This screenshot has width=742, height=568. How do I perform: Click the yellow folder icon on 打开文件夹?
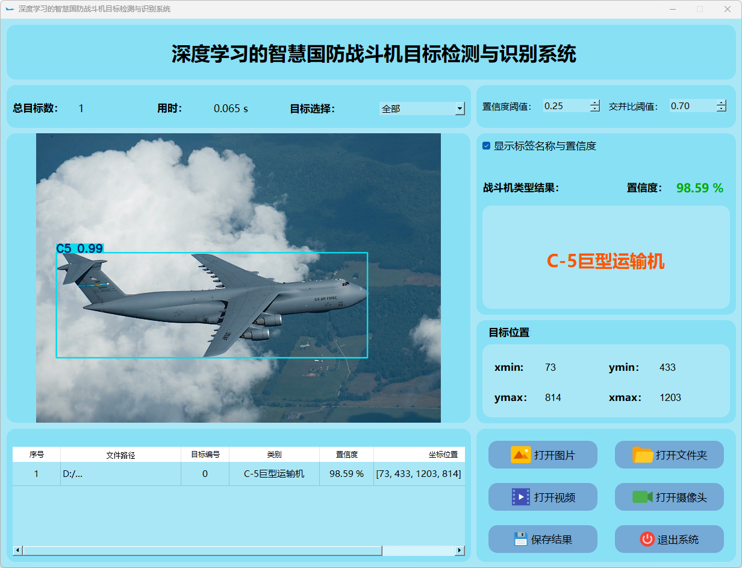643,455
